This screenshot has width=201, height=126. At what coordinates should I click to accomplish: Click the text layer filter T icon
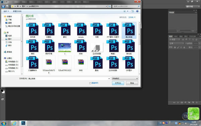(190, 39)
